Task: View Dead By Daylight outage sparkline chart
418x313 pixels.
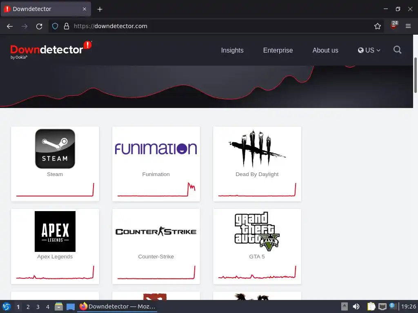Action: [x=257, y=190]
